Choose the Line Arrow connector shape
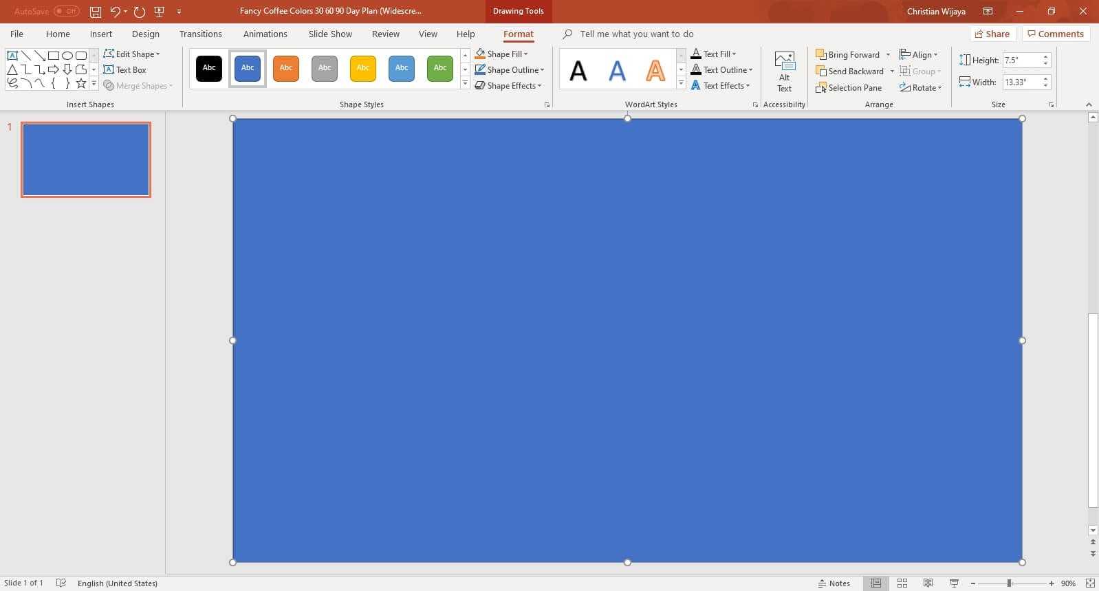 40,56
